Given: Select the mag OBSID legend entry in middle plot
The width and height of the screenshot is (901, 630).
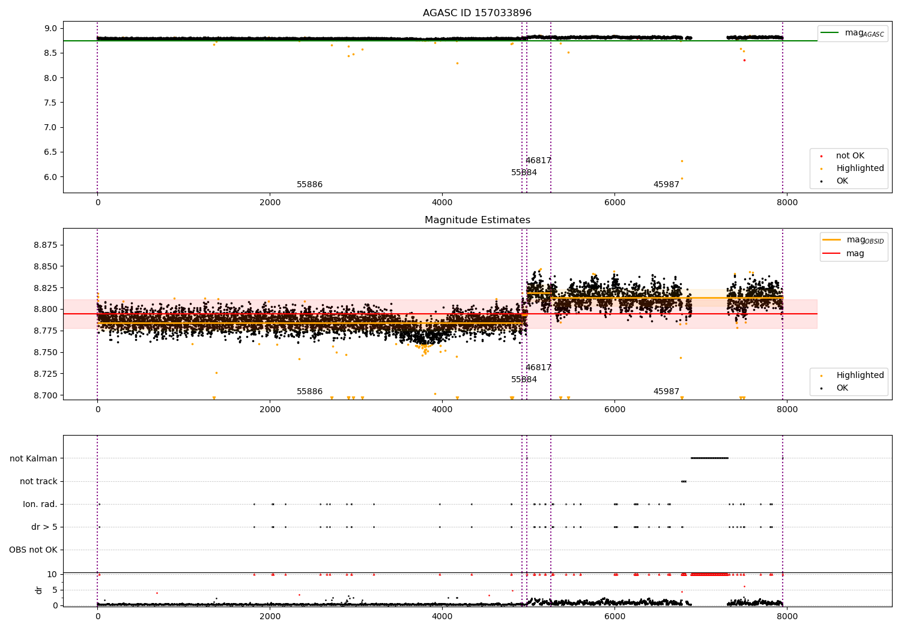Looking at the screenshot, I should (853, 240).
